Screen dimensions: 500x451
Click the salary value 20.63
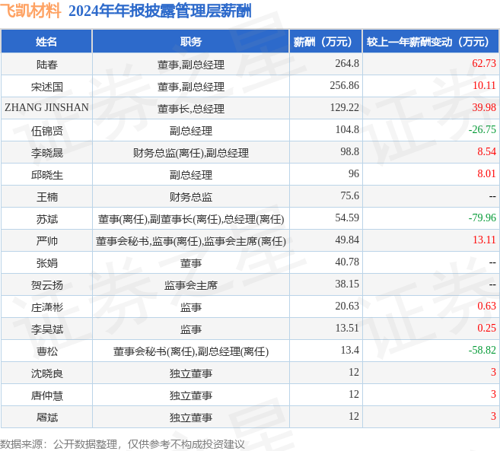coord(347,306)
